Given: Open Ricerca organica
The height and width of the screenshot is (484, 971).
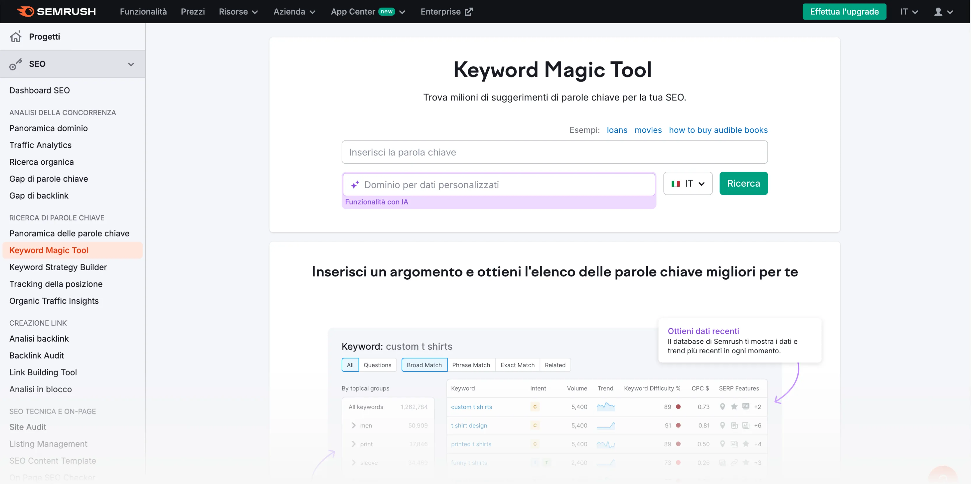Looking at the screenshot, I should 41,162.
